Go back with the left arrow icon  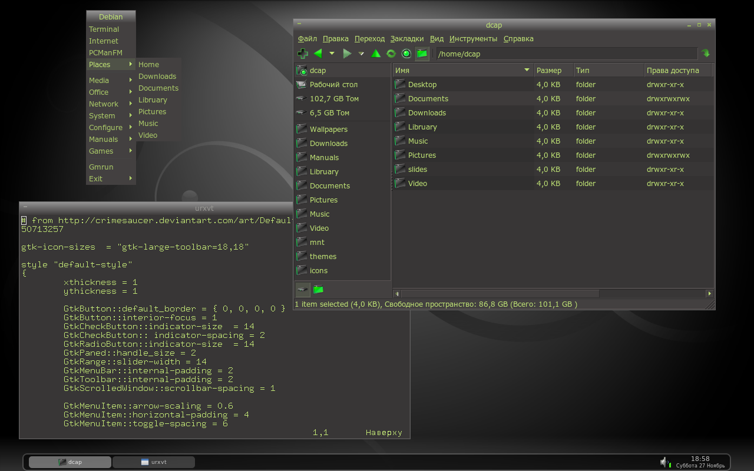(318, 54)
